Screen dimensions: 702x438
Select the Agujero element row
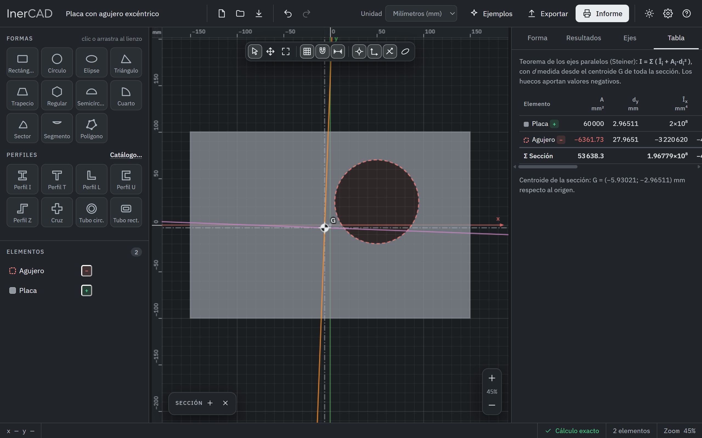(x=74, y=271)
